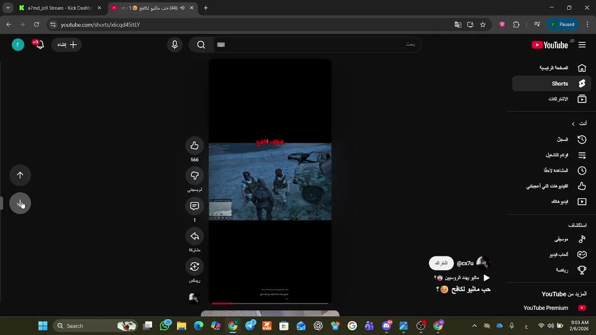Click the Paused profile button in Chrome

pyautogui.click(x=562, y=25)
